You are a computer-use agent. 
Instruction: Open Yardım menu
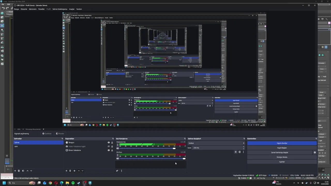click(79, 9)
